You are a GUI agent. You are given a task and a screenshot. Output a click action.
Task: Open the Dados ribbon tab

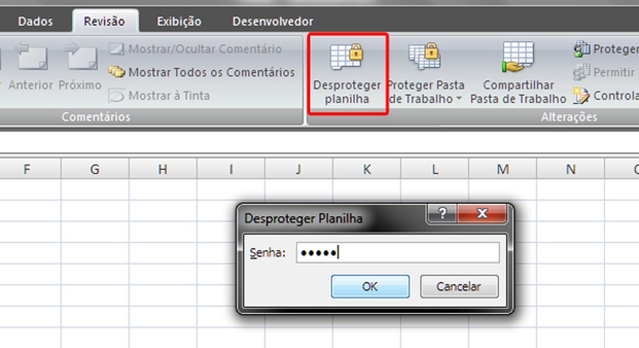(x=35, y=21)
